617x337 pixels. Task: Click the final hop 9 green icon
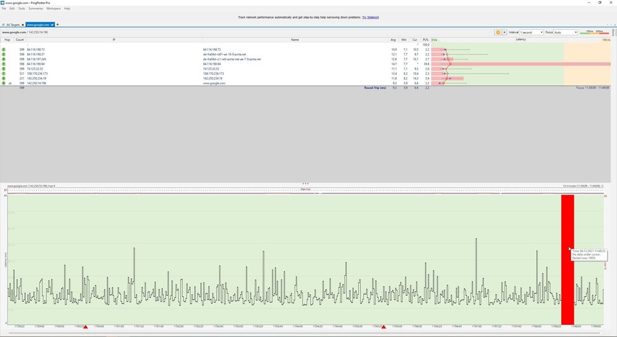tap(4, 83)
